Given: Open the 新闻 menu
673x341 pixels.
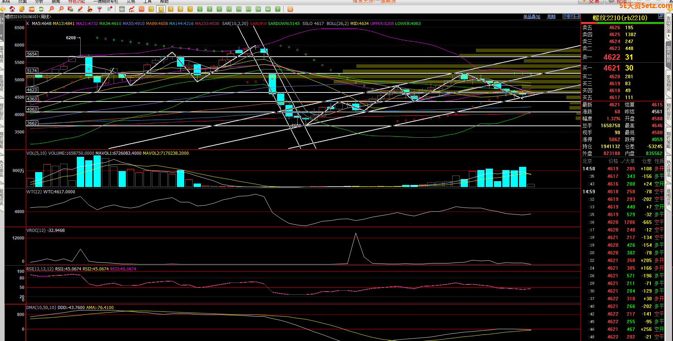Looking at the screenshot, I should tap(56, 2).
